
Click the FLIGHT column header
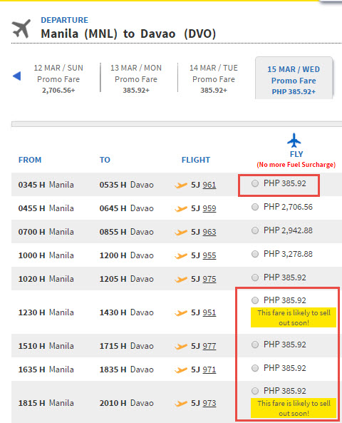tap(196, 160)
